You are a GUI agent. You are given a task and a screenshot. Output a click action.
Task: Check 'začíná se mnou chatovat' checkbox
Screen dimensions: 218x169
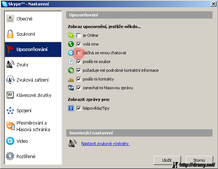coord(79,53)
